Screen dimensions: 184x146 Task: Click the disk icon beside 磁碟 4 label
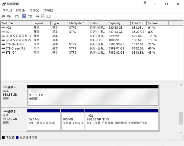pos(5,87)
